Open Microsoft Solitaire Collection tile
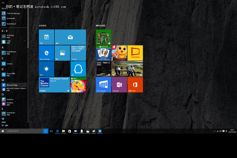This screenshot has height=158, width=237. (103, 53)
